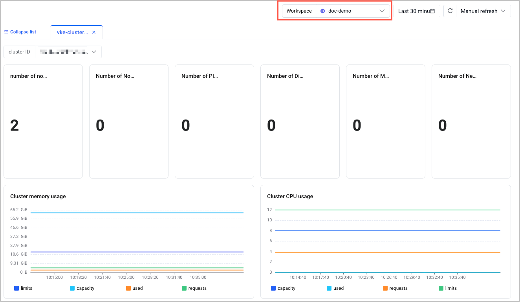
Task: Toggle the memory used legend swatch
Action: point(128,288)
